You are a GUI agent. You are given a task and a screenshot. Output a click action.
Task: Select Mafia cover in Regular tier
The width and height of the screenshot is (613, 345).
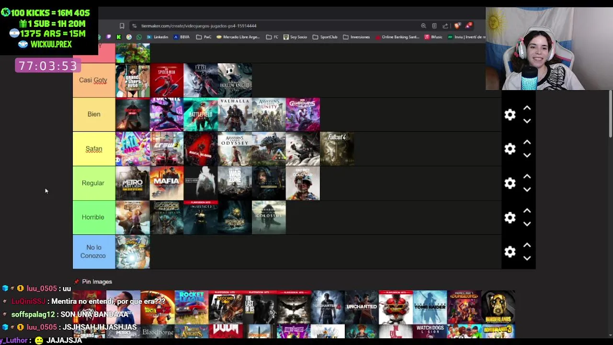167,183
